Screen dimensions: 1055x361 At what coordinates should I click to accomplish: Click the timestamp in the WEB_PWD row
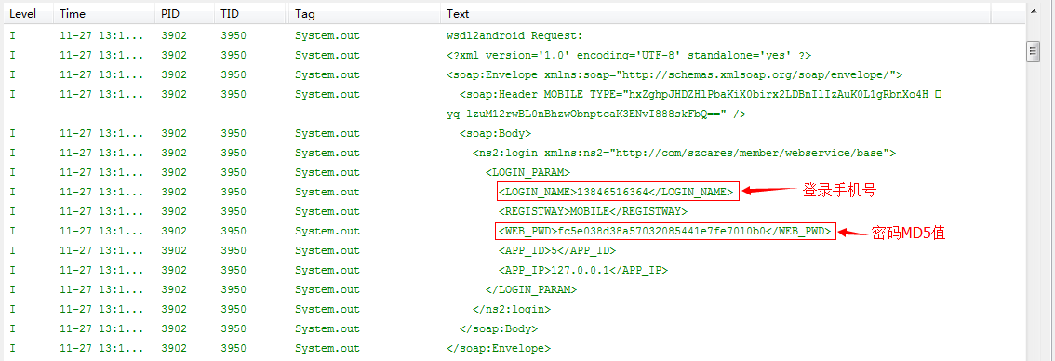[101, 231]
